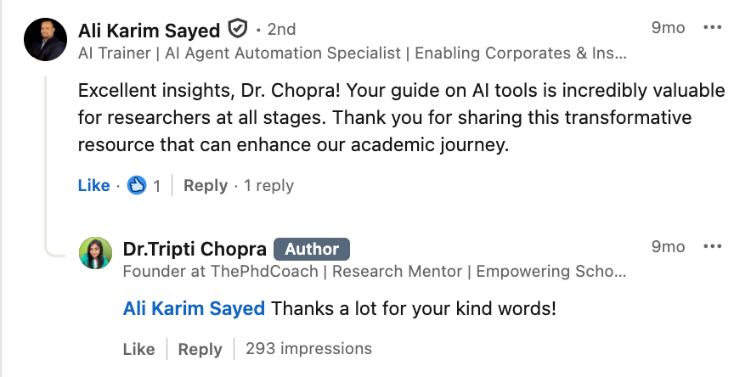View the 293 impressions stat

[x=308, y=348]
